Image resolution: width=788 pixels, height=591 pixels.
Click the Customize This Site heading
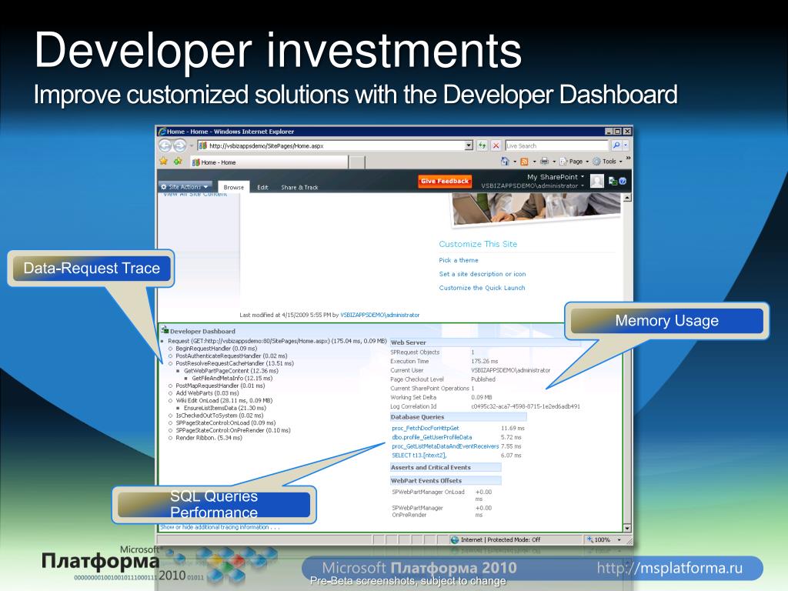tap(478, 244)
